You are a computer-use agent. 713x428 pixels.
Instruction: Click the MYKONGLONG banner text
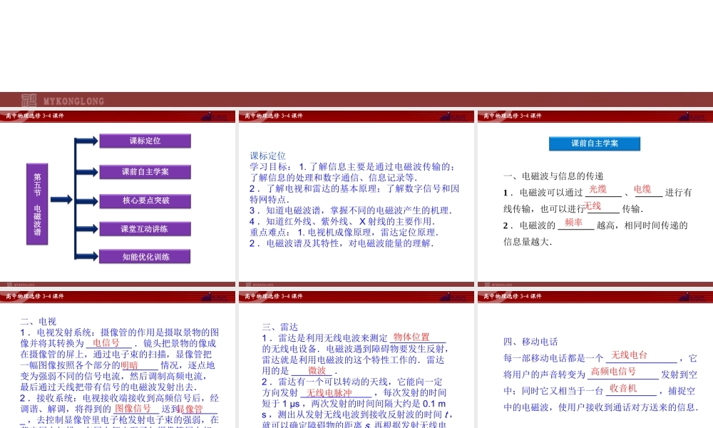[x=74, y=101]
